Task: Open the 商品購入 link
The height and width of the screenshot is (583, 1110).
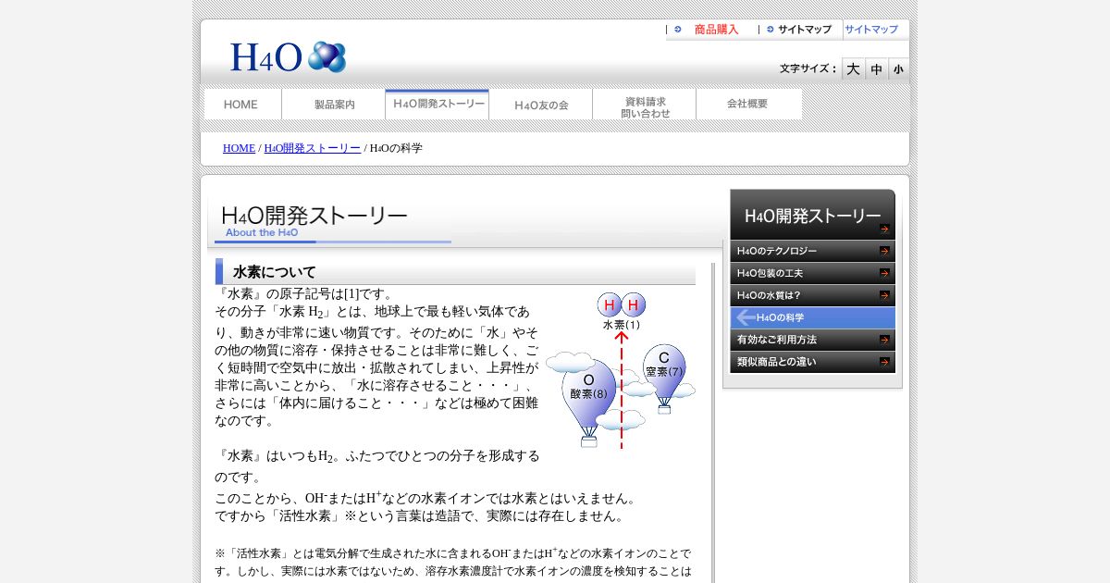Action: (716, 30)
